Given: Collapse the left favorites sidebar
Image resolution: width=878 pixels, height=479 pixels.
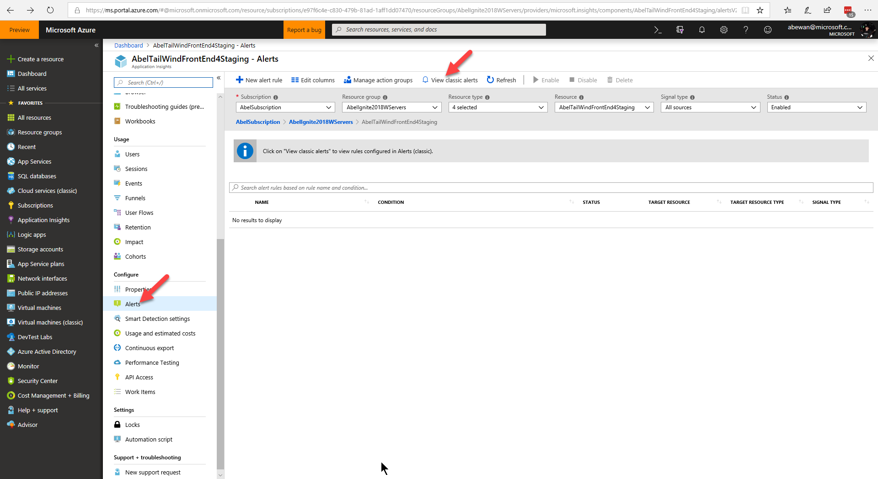Looking at the screenshot, I should (96, 45).
